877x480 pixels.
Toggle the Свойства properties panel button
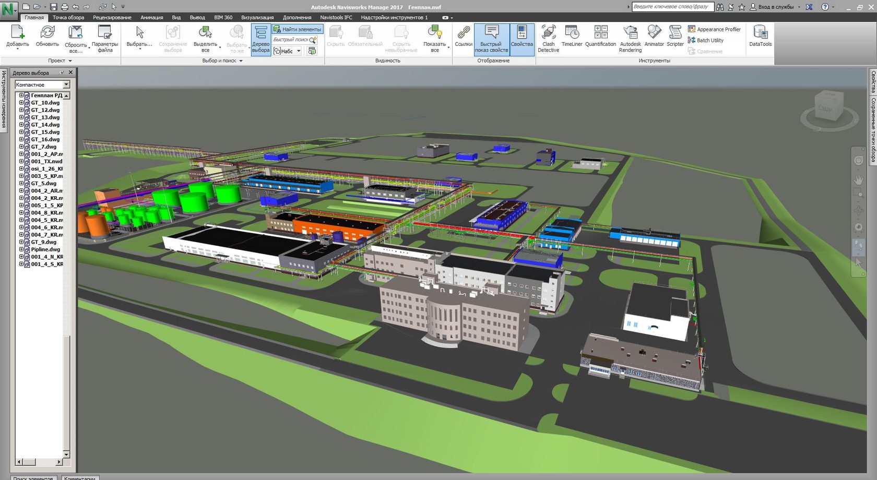tap(522, 39)
